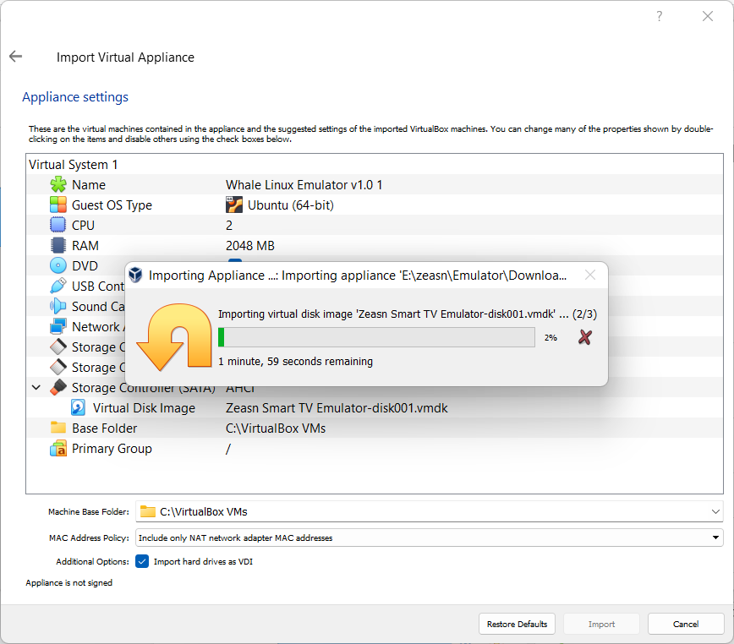Click the RAM memory icon
This screenshot has width=734, height=644.
coord(58,246)
